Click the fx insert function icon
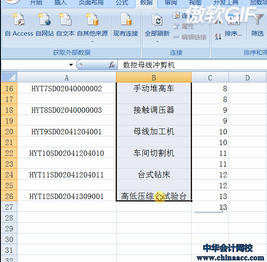Viewport: 267px width, 262px height. click(112, 65)
